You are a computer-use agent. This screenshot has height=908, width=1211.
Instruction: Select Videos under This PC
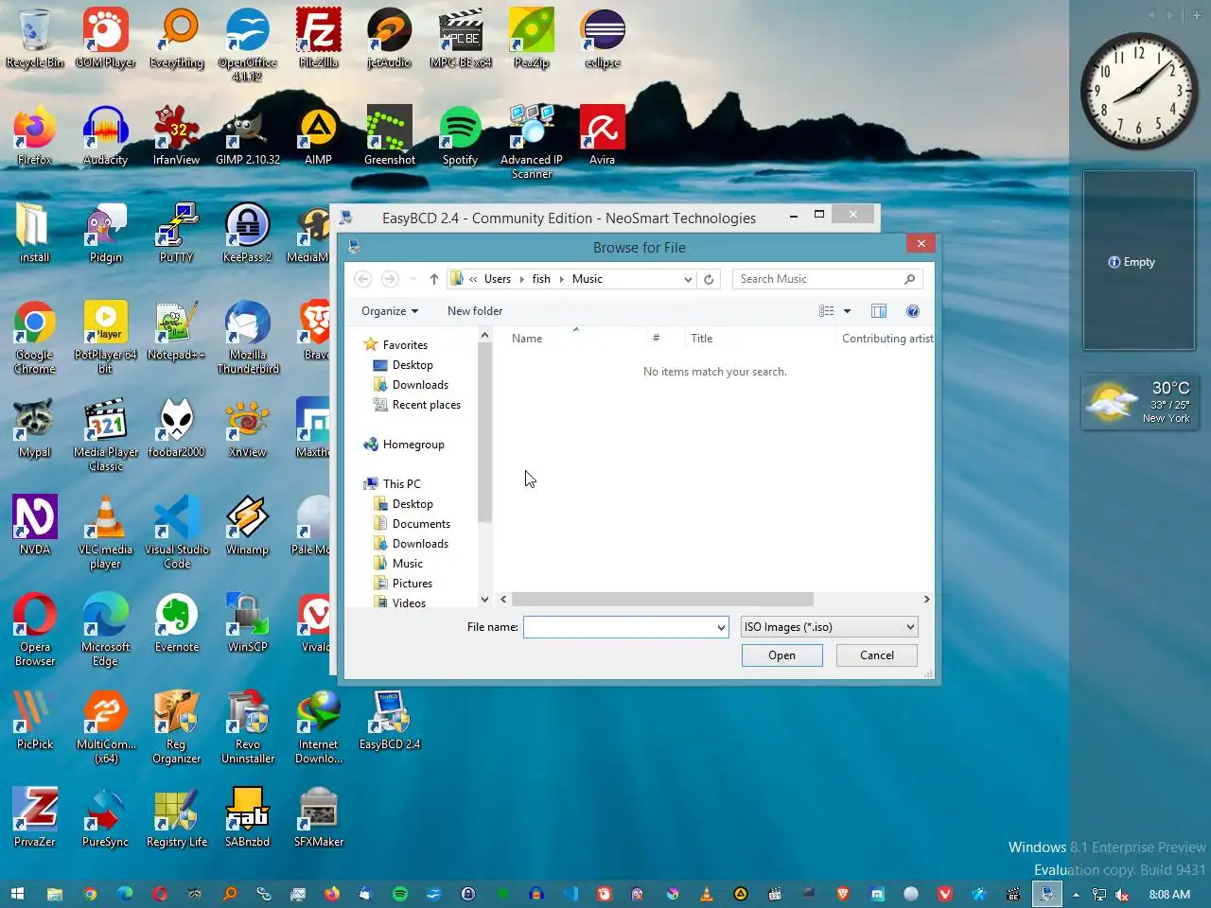[409, 603]
